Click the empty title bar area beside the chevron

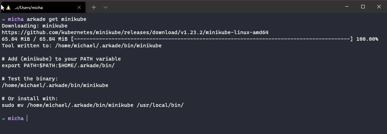[222, 7]
